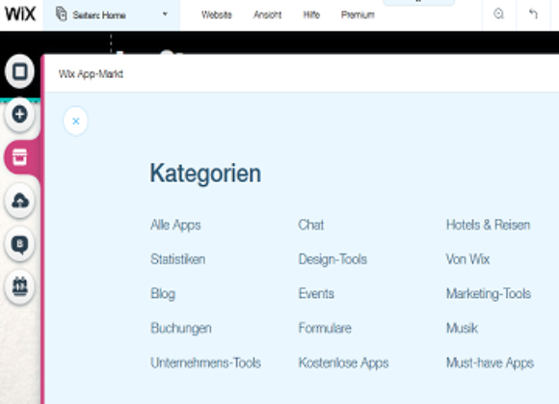This screenshot has height=404, width=559.
Task: Open the background square sidebar icon
Action: click(x=20, y=71)
